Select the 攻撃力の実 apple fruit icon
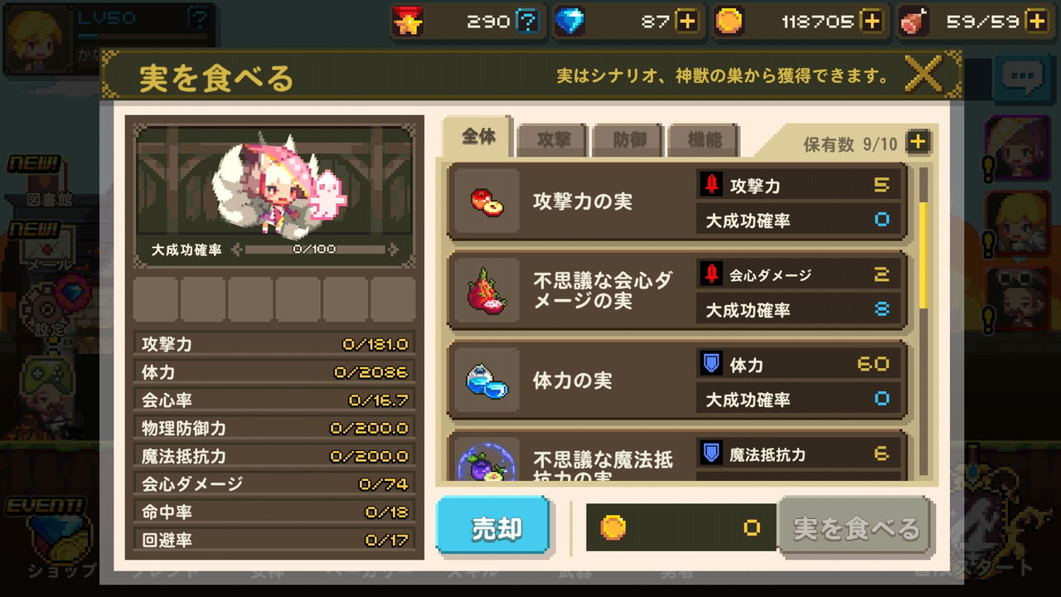The image size is (1061, 597). (x=487, y=201)
